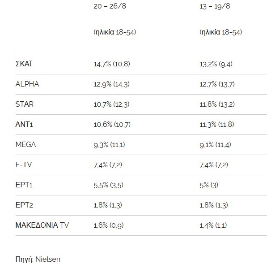Click the ΜΑΚΕΔΟΝΙΑ TV label
This screenshot has height=264, width=267.
(42, 225)
